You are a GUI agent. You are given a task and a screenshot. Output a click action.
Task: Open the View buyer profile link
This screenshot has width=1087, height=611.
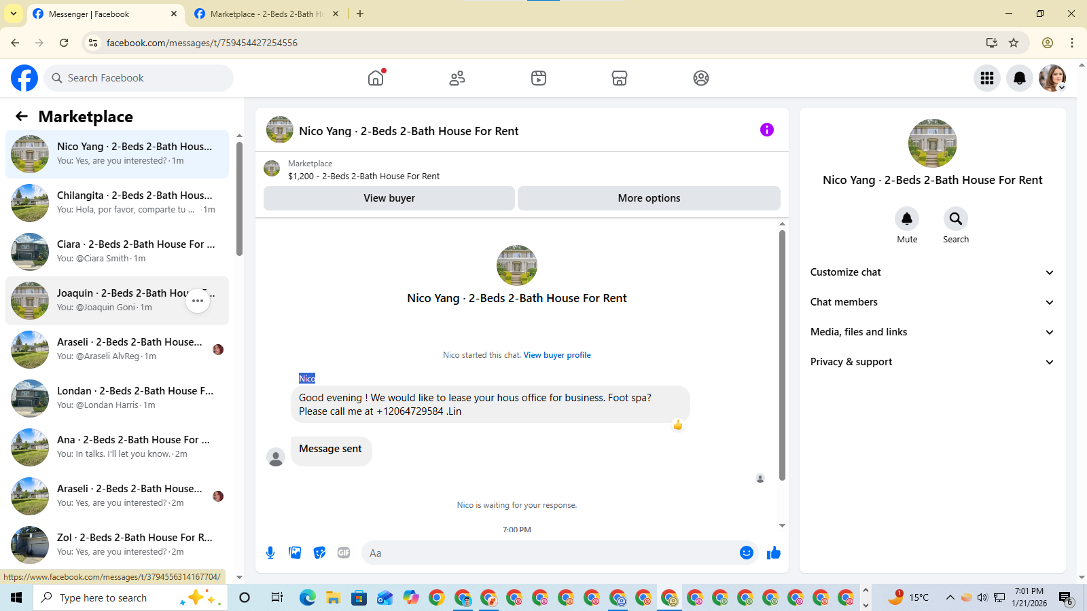[x=557, y=355]
